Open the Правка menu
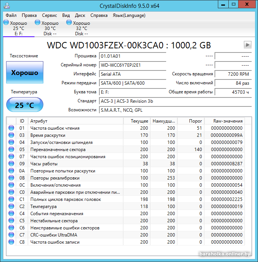The image size is (258, 262). pyautogui.click(x=29, y=15)
